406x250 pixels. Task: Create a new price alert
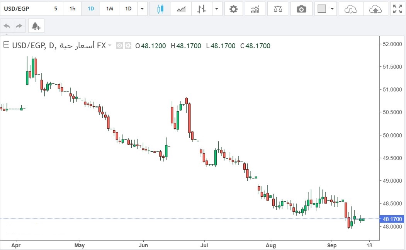click(x=36, y=26)
